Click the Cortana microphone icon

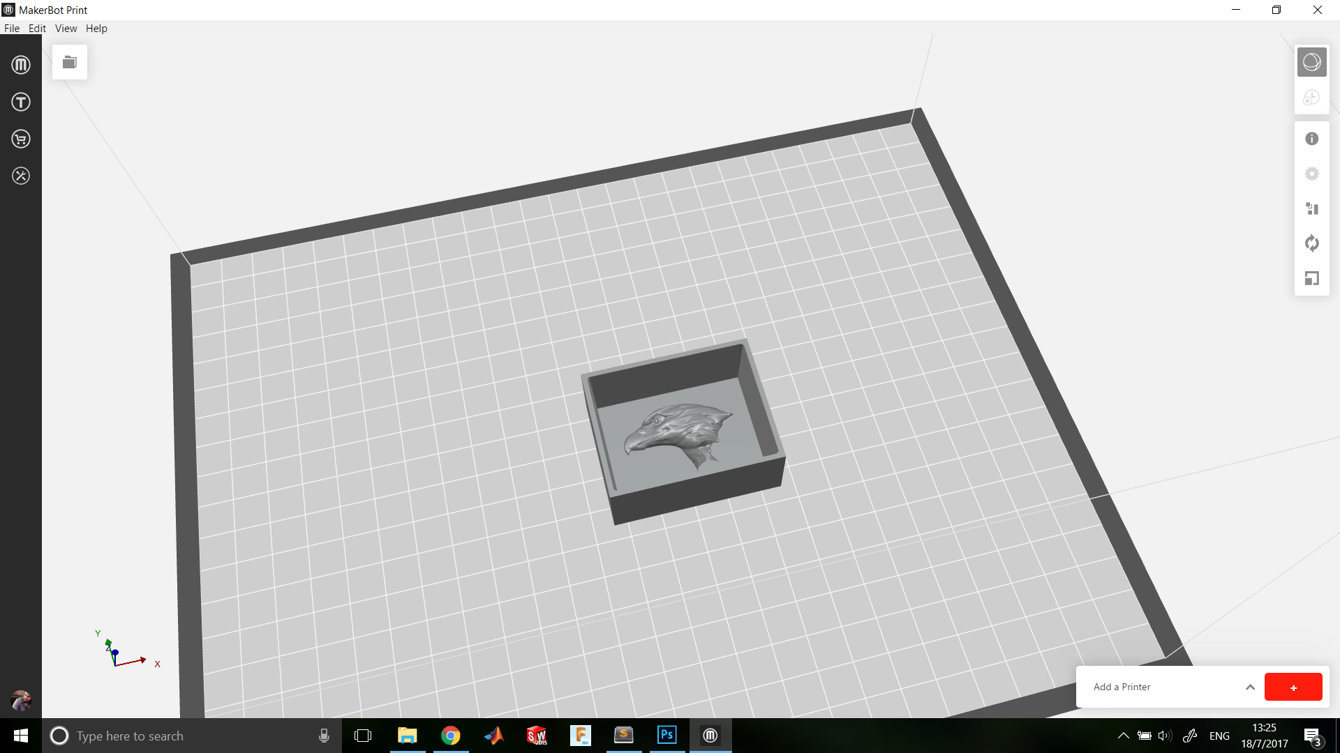324,736
